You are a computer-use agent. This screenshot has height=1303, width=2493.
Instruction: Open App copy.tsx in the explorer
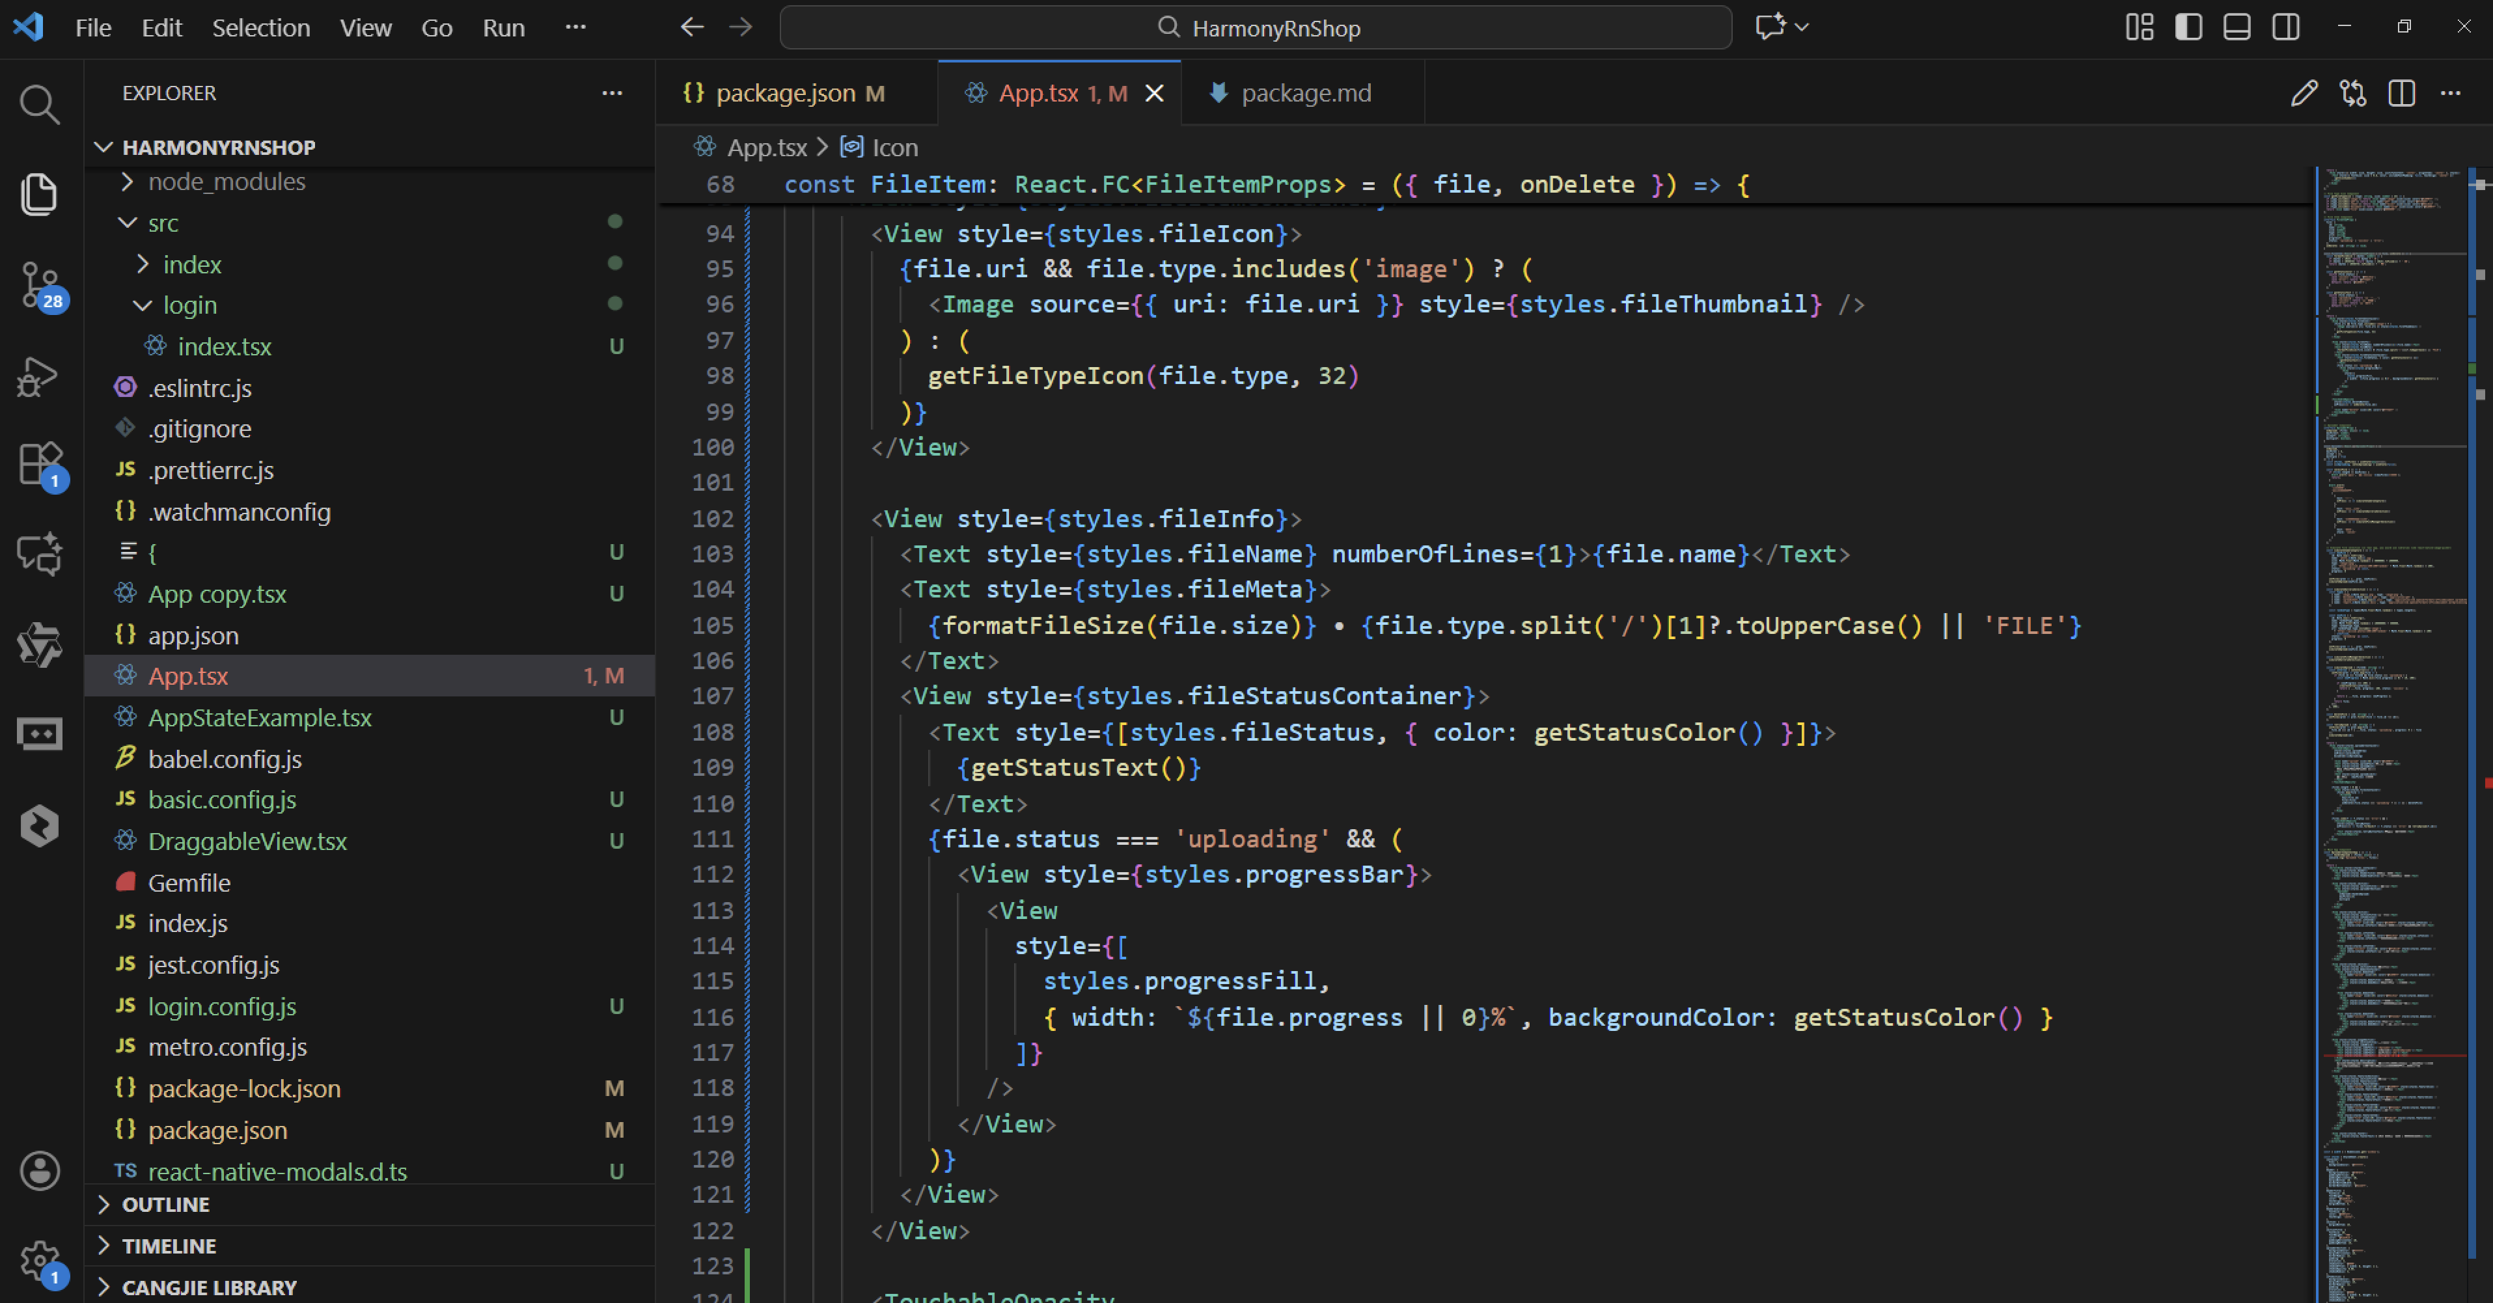click(x=217, y=594)
